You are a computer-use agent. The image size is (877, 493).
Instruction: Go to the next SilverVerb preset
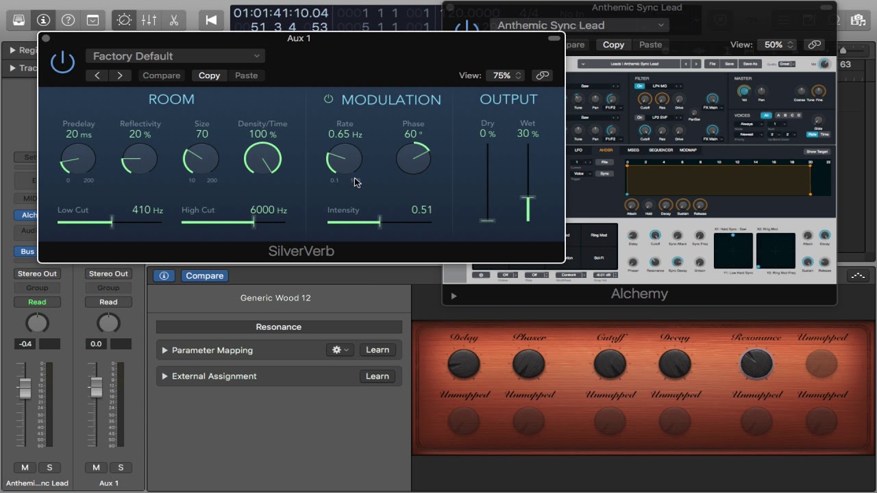tap(120, 75)
